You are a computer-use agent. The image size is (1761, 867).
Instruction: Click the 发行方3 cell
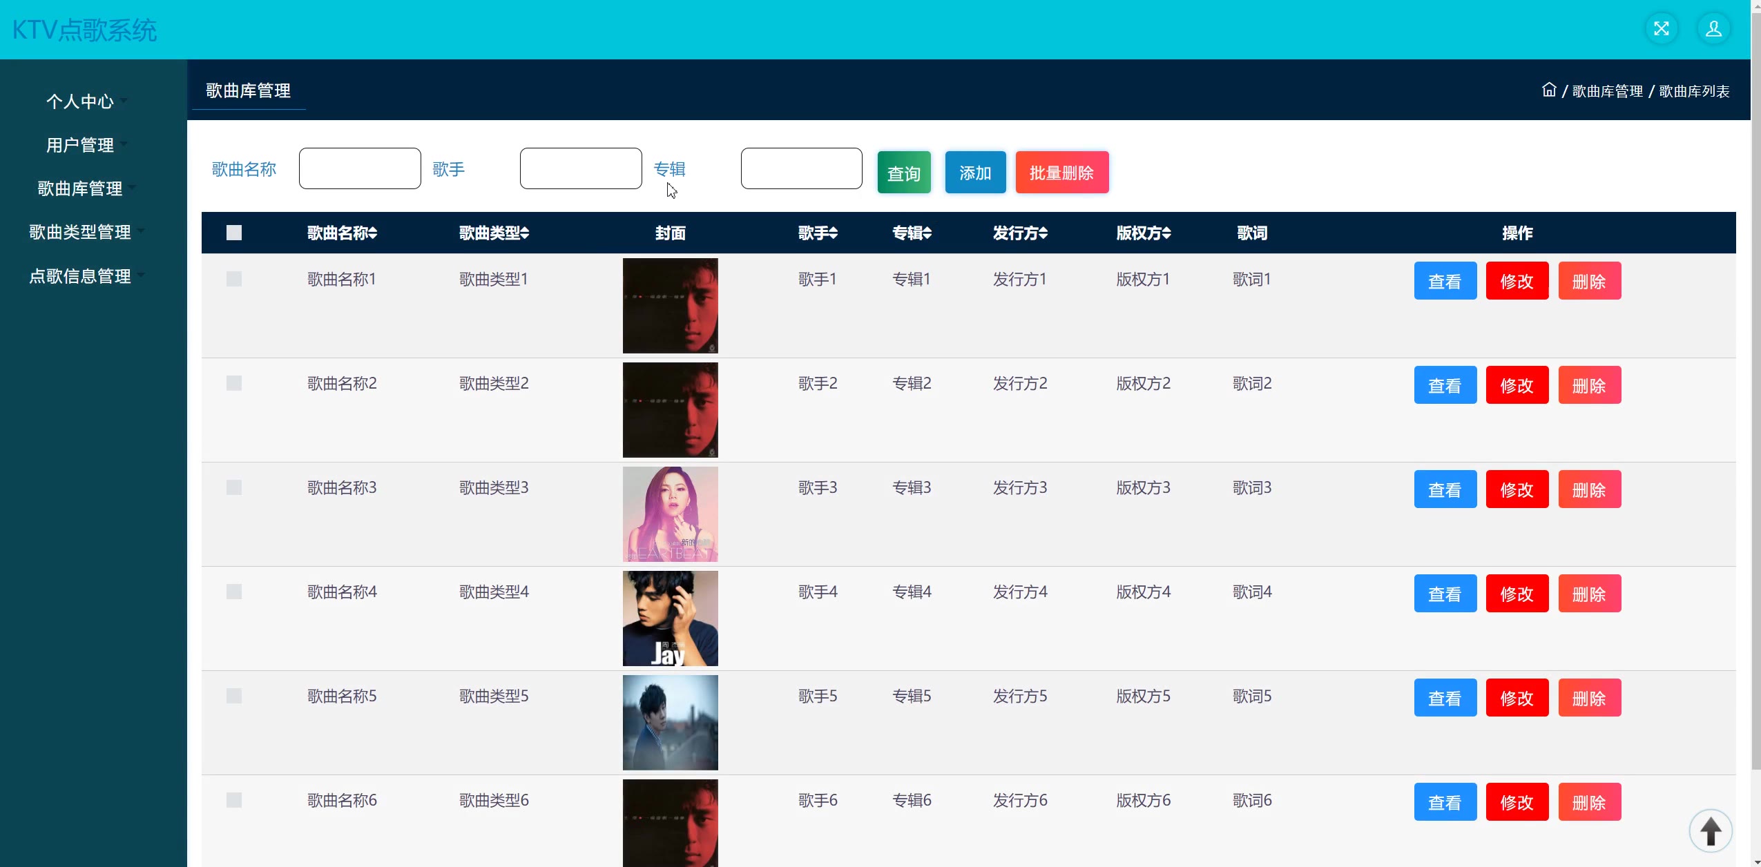[1020, 487]
